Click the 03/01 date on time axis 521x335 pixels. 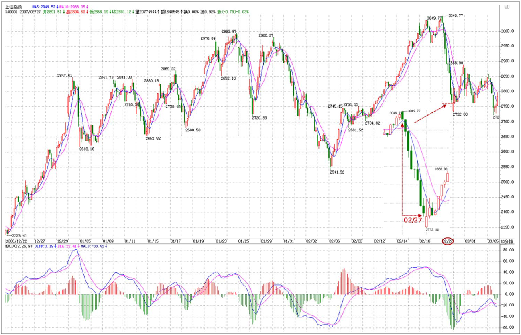tap(470, 241)
